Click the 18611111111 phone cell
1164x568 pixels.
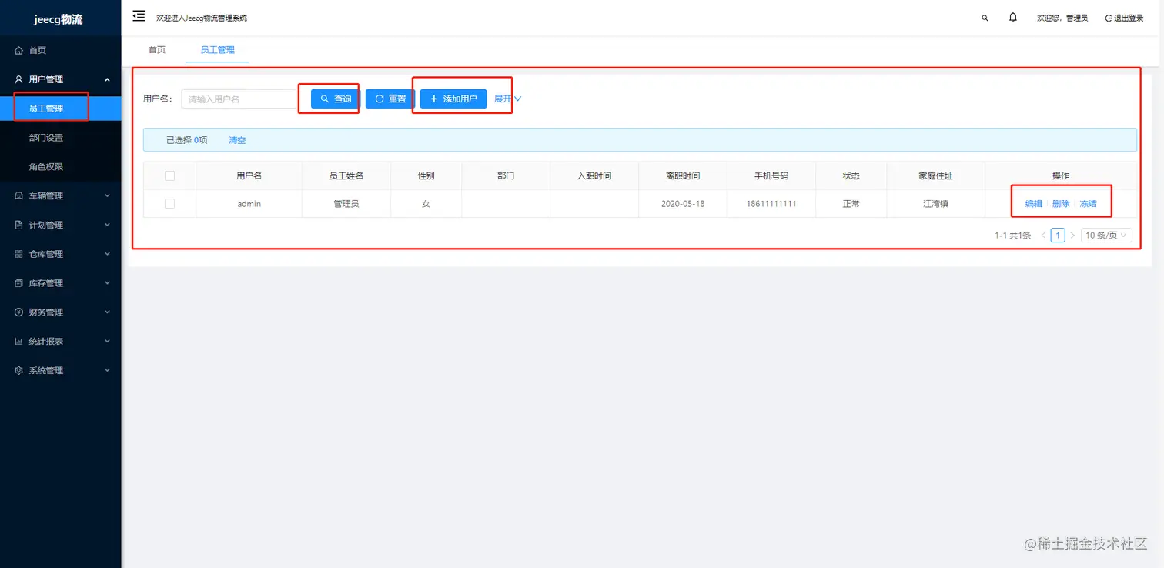pos(771,204)
